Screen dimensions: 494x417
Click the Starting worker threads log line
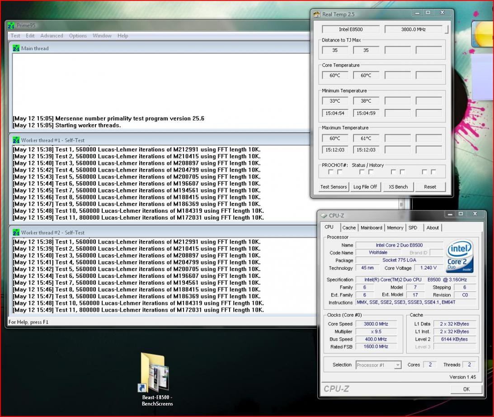point(67,125)
